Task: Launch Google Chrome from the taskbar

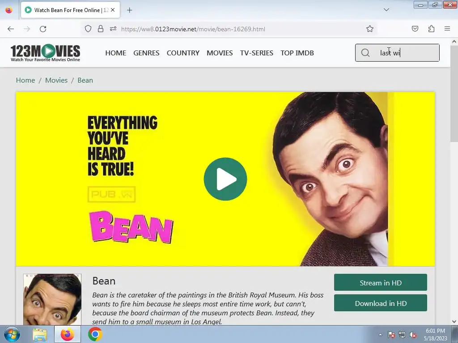Action: pos(95,334)
